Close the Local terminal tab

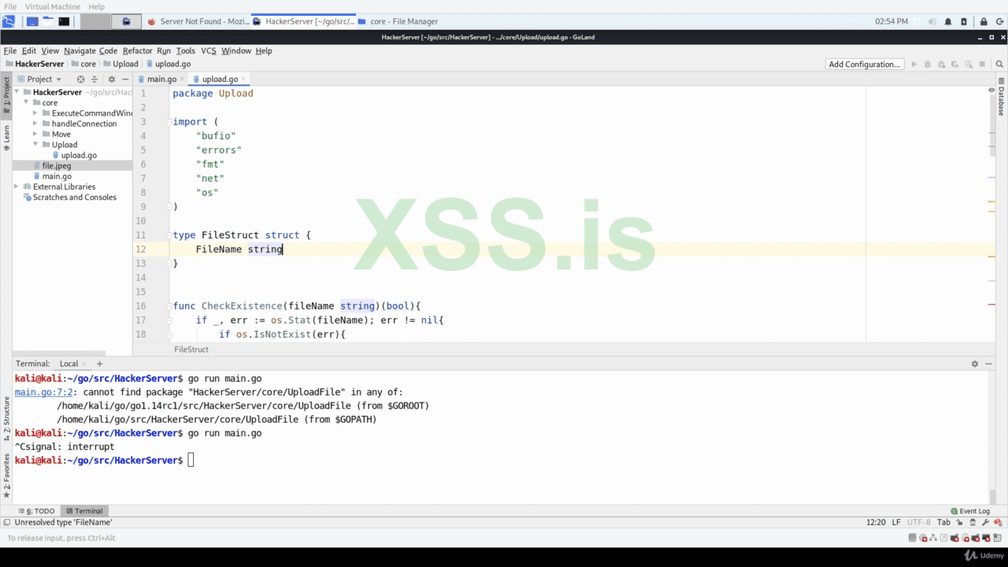click(x=85, y=364)
